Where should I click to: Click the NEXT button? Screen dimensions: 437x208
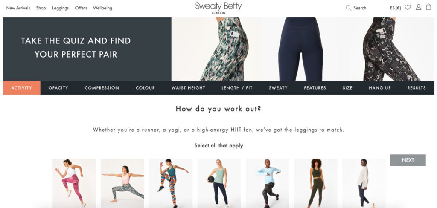tap(408, 160)
